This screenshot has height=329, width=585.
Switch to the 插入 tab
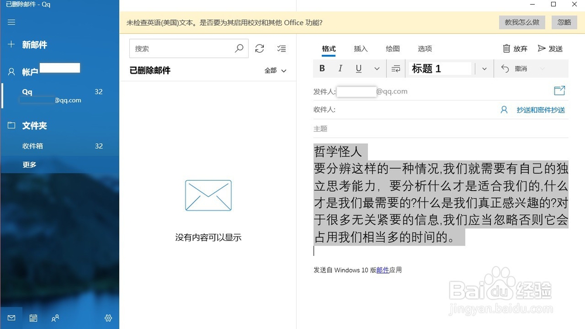click(361, 49)
